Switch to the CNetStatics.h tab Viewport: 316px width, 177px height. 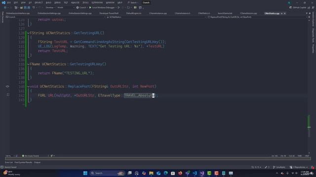[x=204, y=13]
